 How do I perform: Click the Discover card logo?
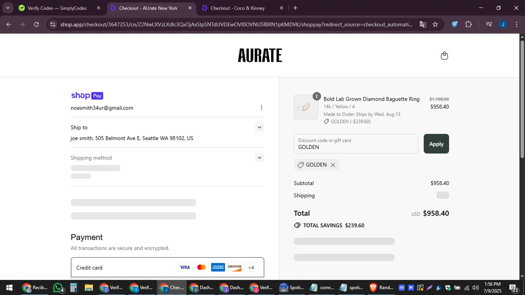pyautogui.click(x=234, y=267)
